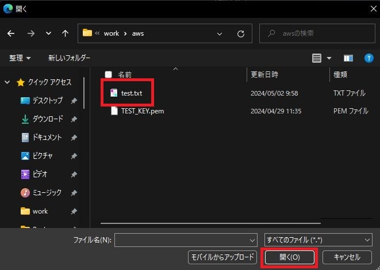
Task: Tick the select-all checkbox beside 名前
Action: 108,74
